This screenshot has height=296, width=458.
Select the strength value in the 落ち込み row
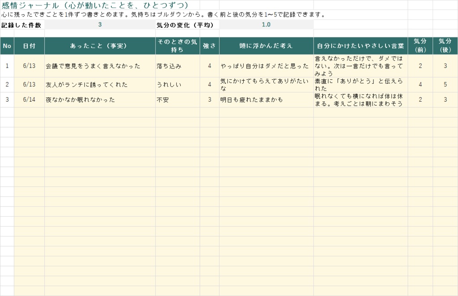pyautogui.click(x=209, y=66)
